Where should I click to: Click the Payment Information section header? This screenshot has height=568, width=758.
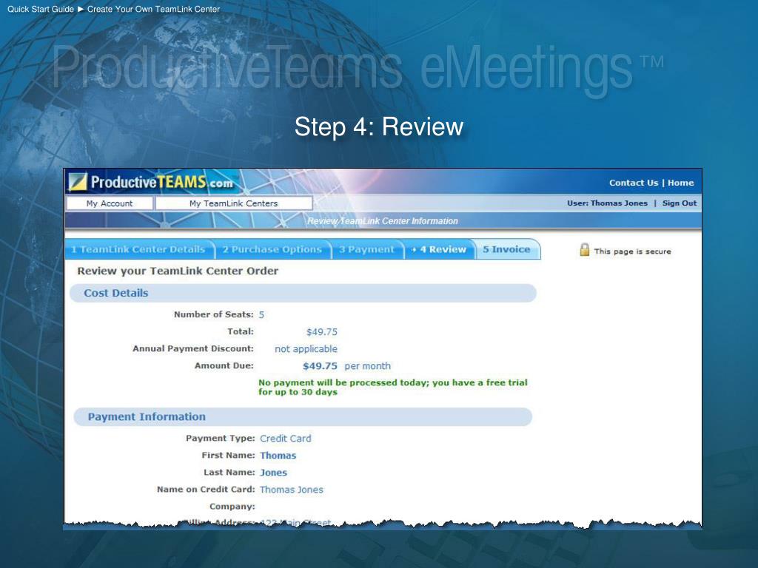coord(303,417)
